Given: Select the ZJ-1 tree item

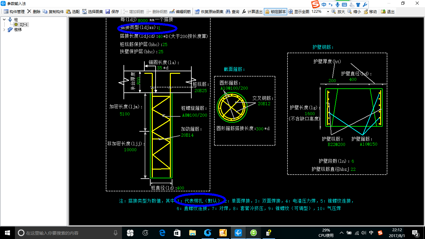Looking at the screenshot, I should tap(24, 25).
